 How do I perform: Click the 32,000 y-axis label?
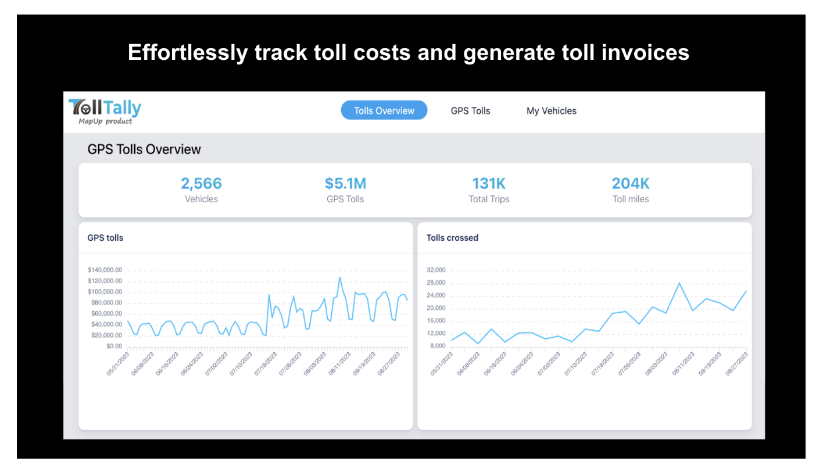click(436, 270)
